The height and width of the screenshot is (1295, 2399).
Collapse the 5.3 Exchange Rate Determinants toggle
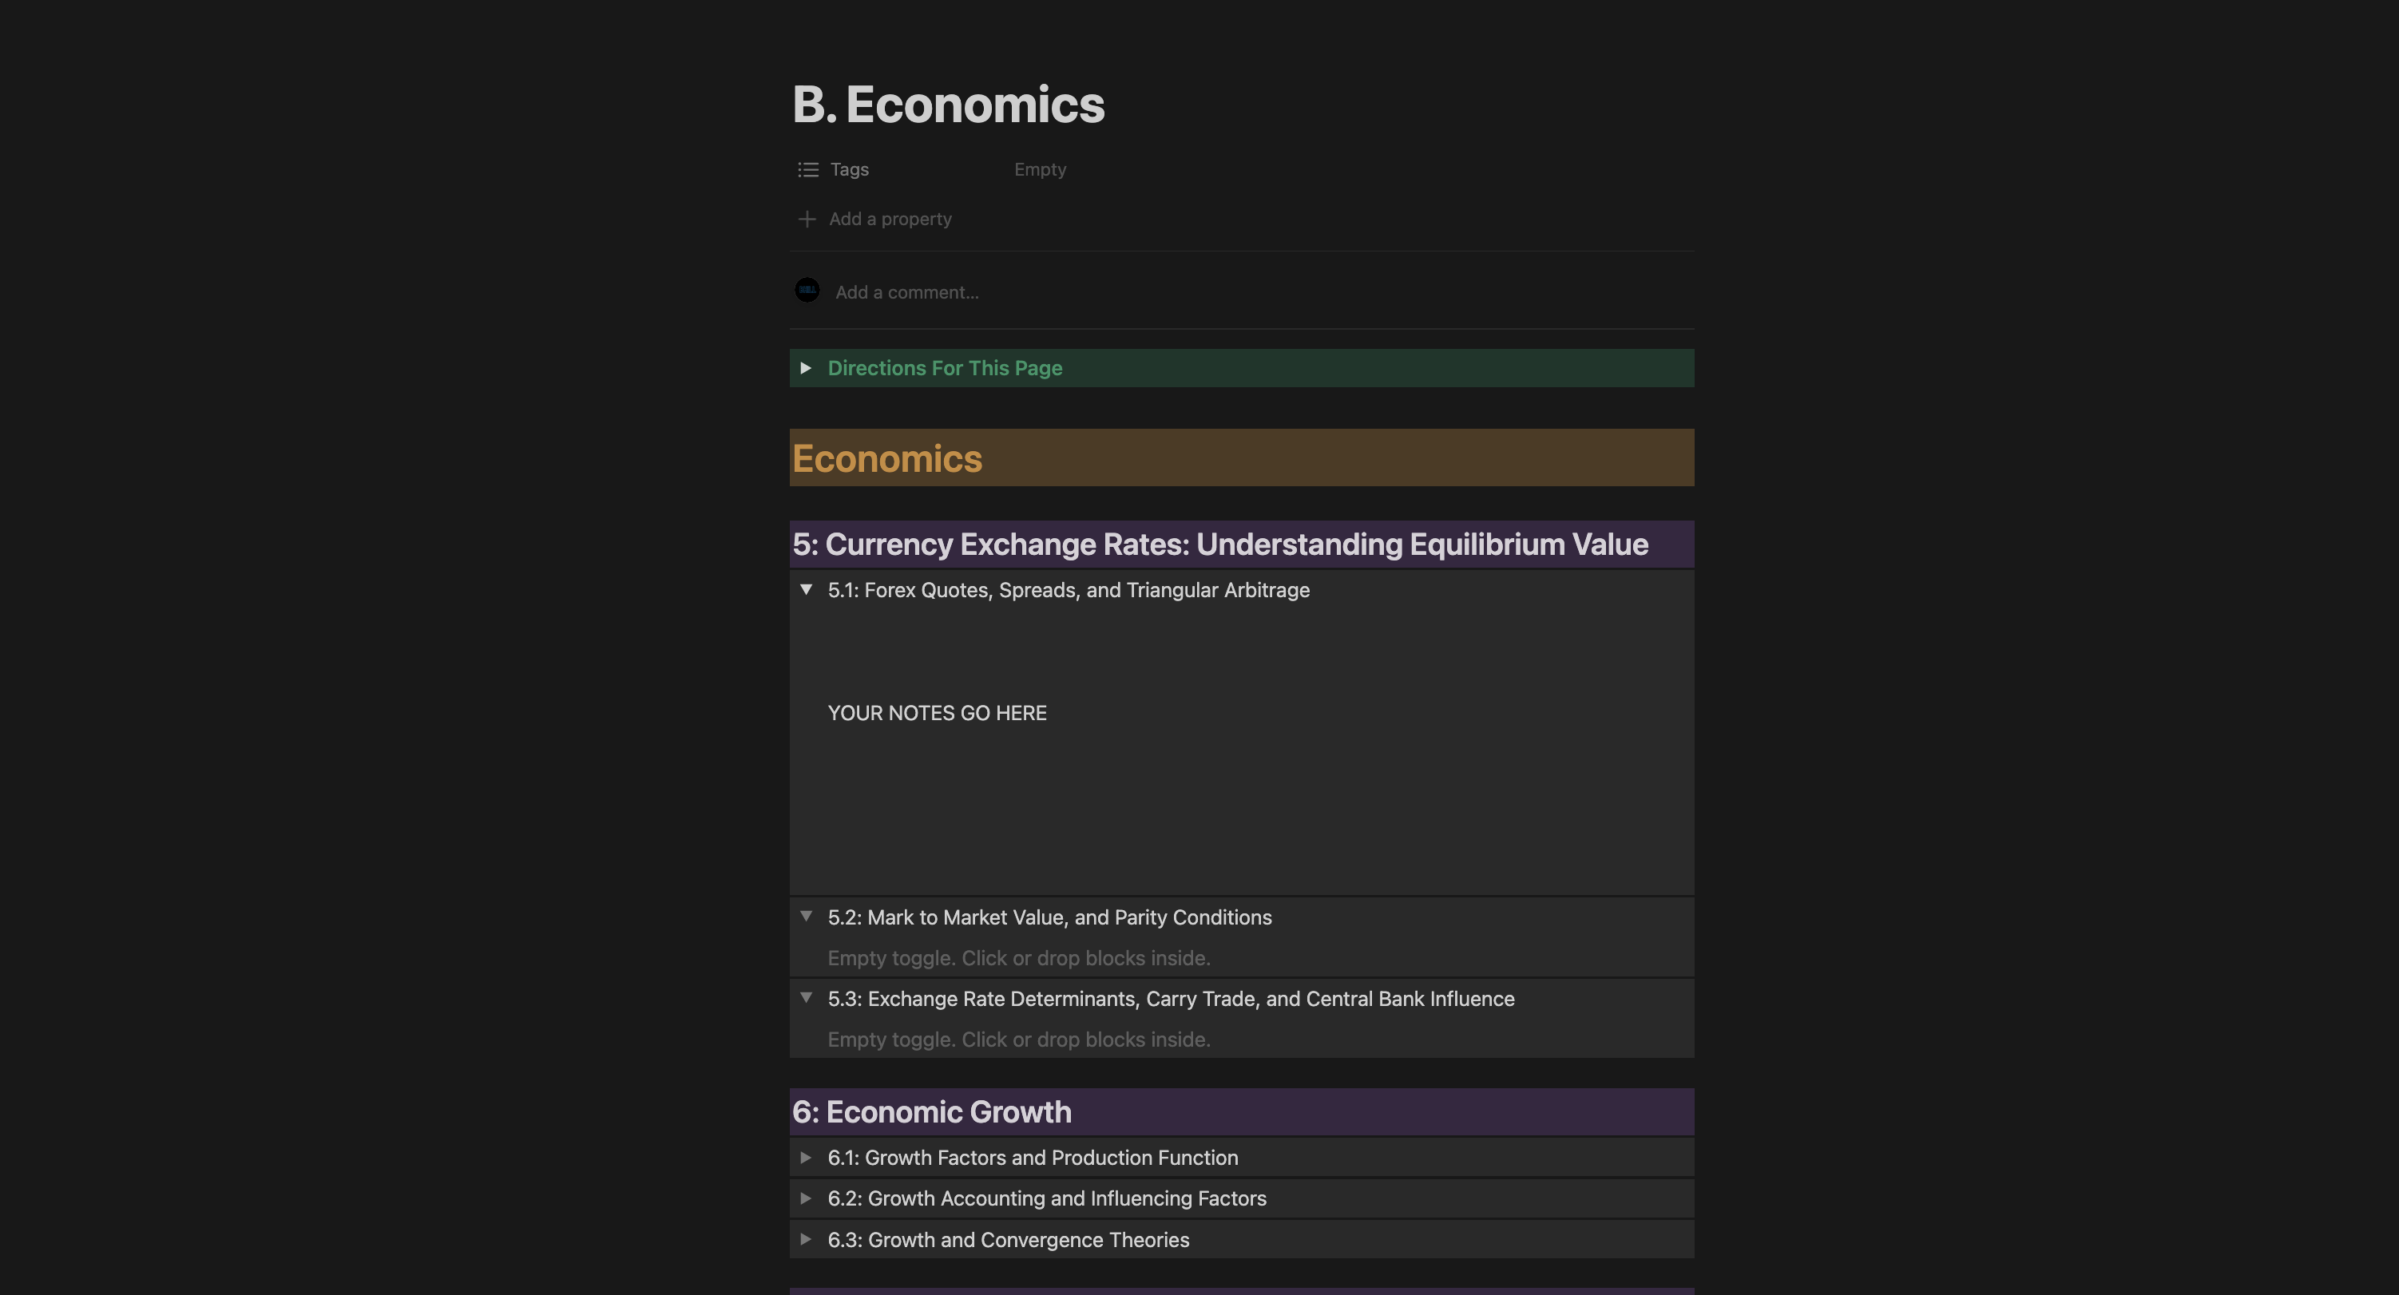click(807, 998)
